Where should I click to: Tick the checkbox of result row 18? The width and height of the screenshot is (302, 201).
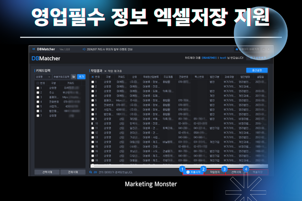point(93,160)
